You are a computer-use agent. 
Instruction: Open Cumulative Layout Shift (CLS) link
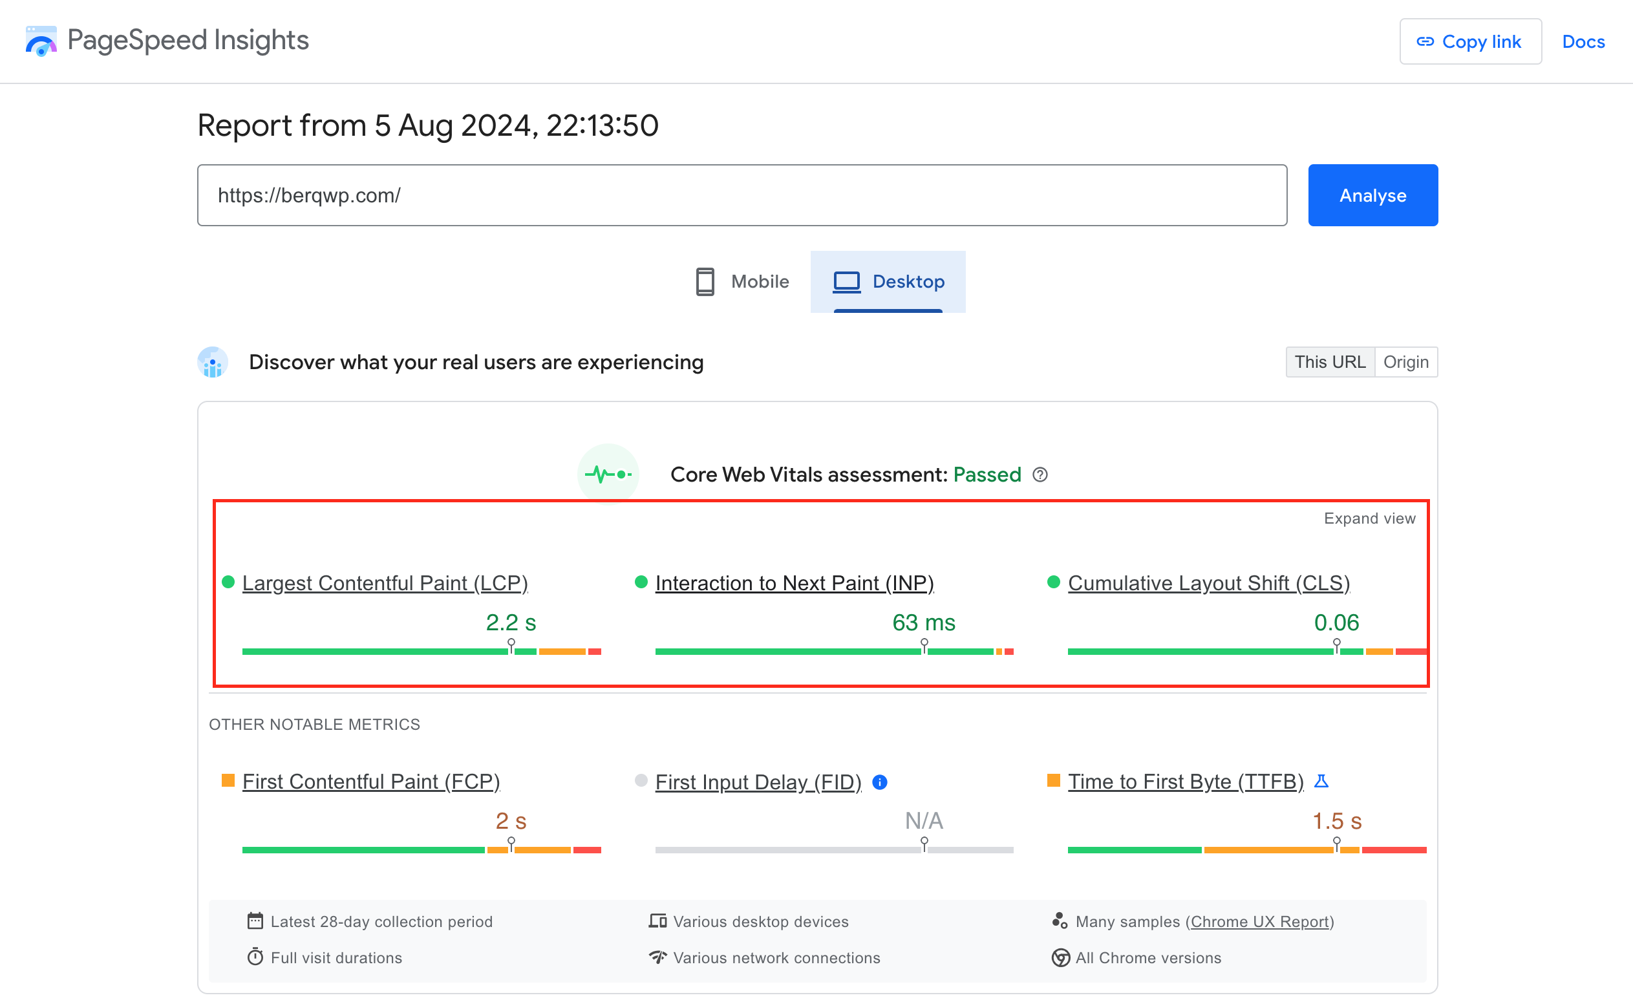click(x=1209, y=583)
